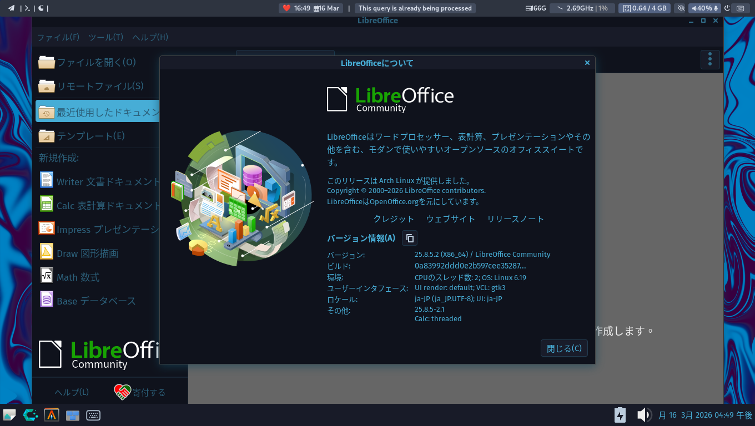This screenshot has width=755, height=426.
Task: Click the リモートファイル(S) folder icon
Action: point(47,86)
